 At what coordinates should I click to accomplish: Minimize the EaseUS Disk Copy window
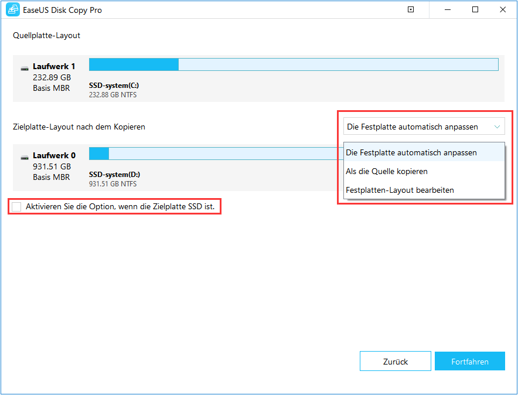448,9
